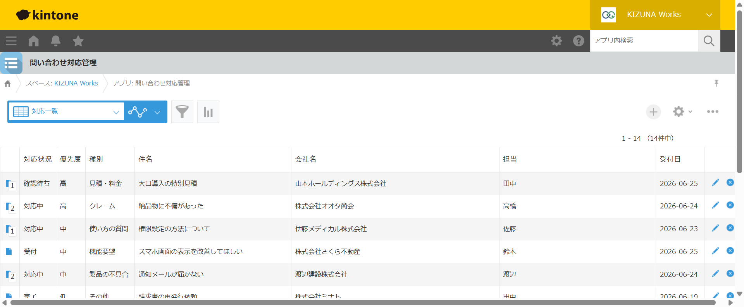Delete the 大口導入の特別見積 record
The height and width of the screenshot is (307, 744).
[x=730, y=182]
